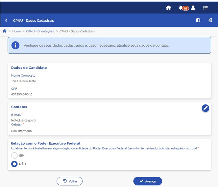Click the Dados do Candidato heading
Image resolution: width=218 pixels, height=187 pixels.
coord(29,67)
